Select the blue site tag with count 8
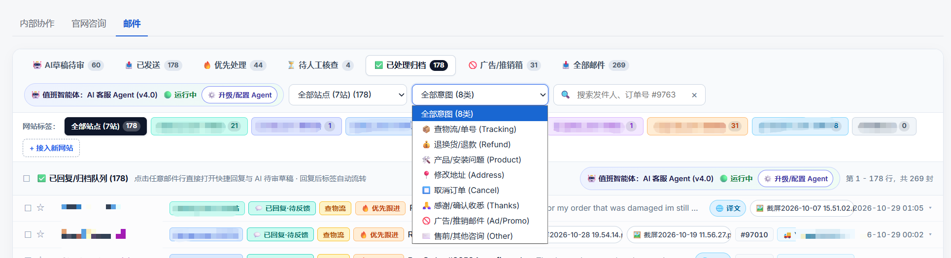The height and width of the screenshot is (258, 951). [x=800, y=126]
